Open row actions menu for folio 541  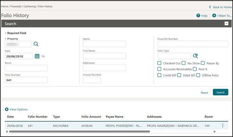(222, 125)
